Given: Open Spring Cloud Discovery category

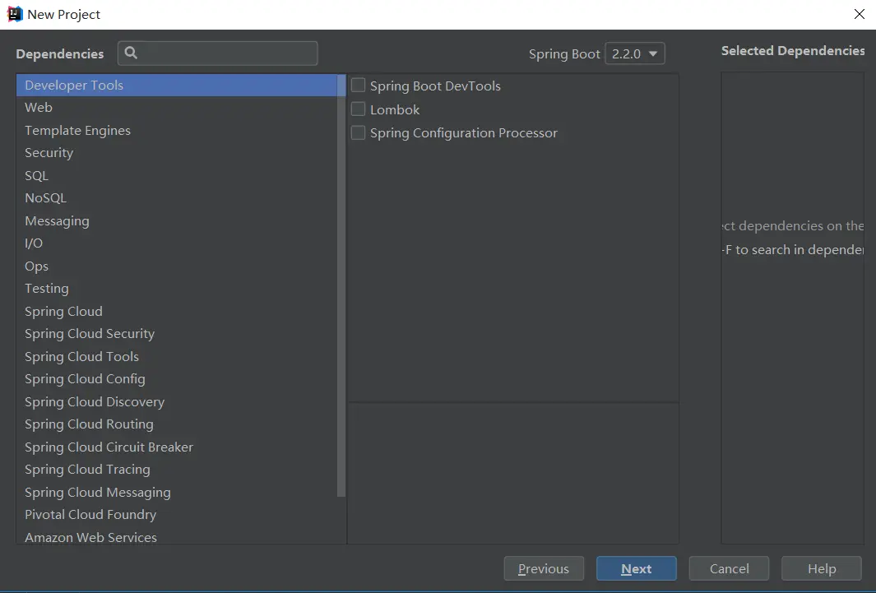Looking at the screenshot, I should click(x=177, y=401).
